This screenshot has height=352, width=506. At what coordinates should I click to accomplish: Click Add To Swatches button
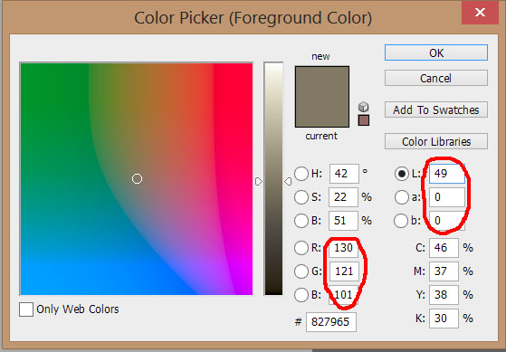click(436, 109)
